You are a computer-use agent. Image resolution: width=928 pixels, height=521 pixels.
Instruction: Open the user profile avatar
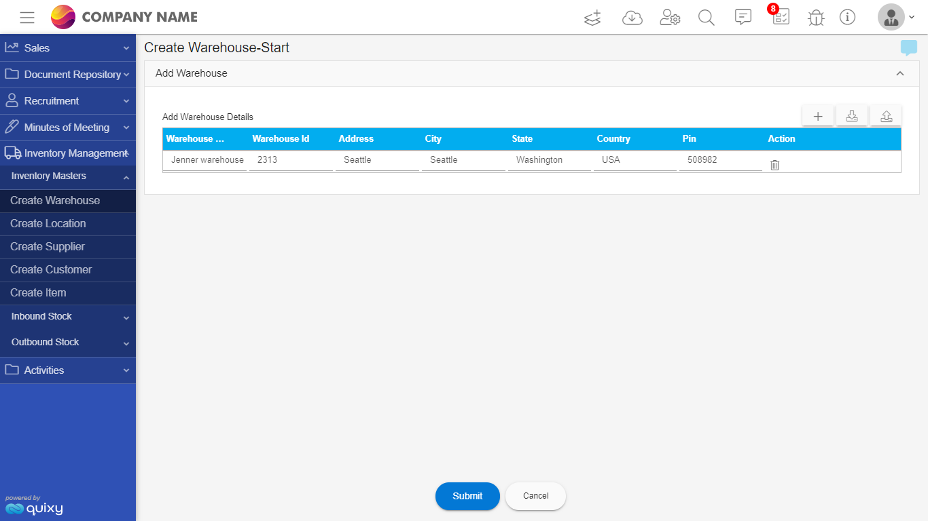pyautogui.click(x=891, y=17)
